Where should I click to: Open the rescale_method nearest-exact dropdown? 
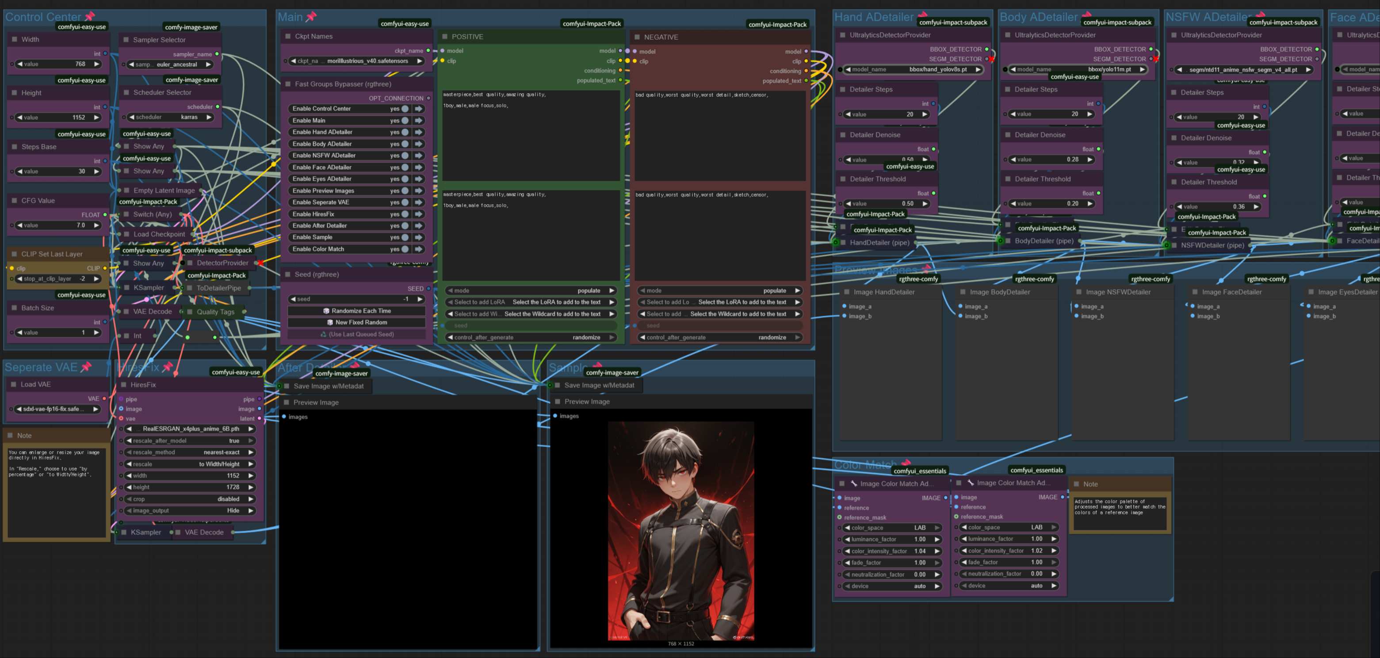[190, 453]
